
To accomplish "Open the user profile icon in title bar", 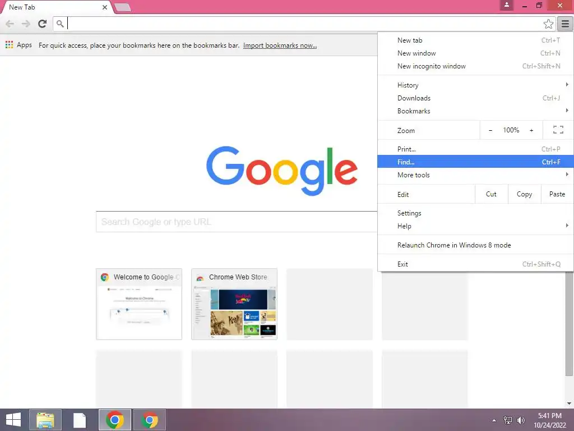I will (x=507, y=5).
